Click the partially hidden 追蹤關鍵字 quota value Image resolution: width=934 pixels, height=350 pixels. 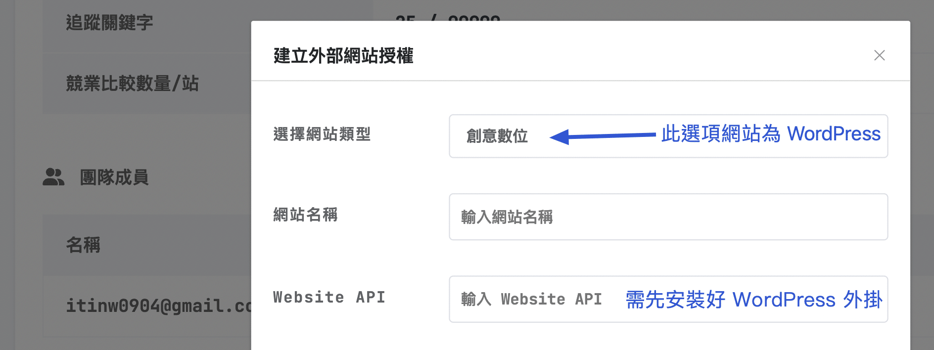coord(448,19)
